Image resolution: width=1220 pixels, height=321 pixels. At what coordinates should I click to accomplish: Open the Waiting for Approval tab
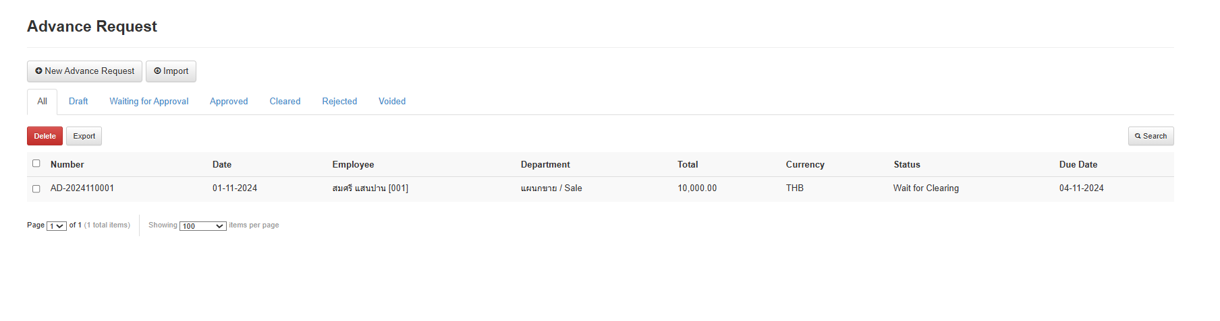point(149,102)
